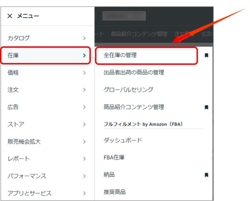Expand the 広告 chevron arrow
Image resolution: width=250 pixels, height=201 pixels.
pyautogui.click(x=84, y=107)
